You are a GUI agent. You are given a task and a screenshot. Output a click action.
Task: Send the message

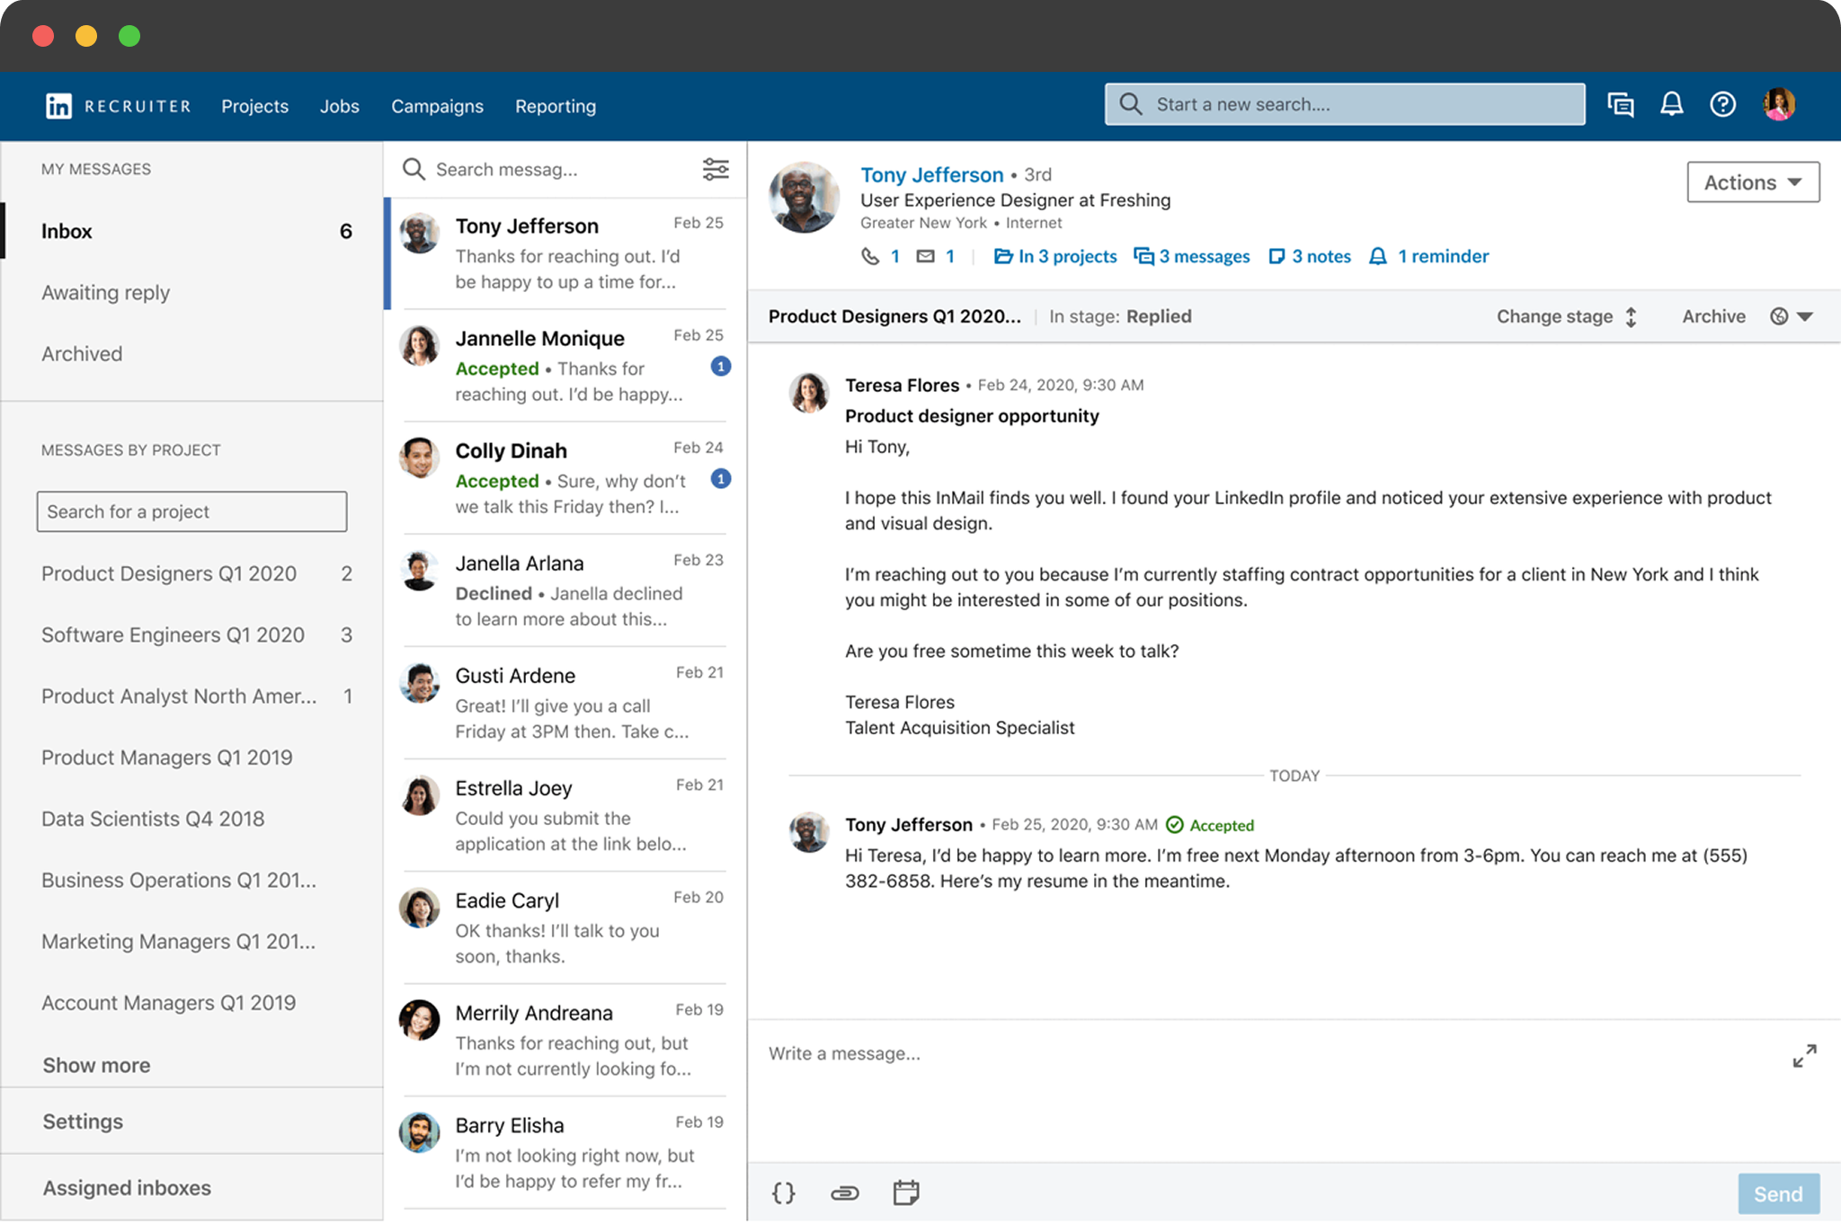pyautogui.click(x=1778, y=1193)
